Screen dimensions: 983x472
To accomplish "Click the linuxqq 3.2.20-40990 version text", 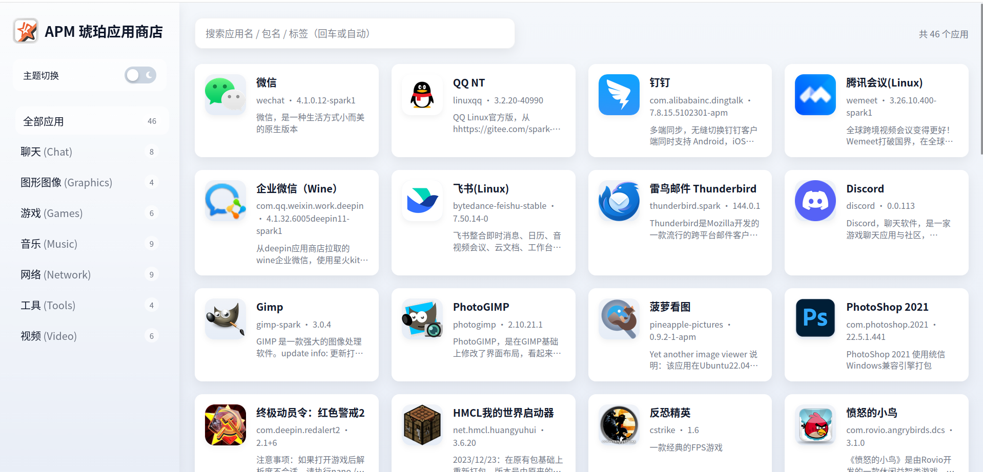I will [498, 100].
